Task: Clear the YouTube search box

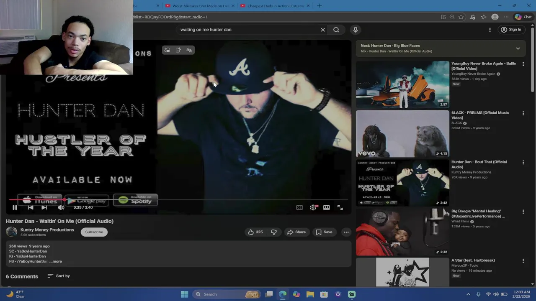Action: pyautogui.click(x=323, y=30)
